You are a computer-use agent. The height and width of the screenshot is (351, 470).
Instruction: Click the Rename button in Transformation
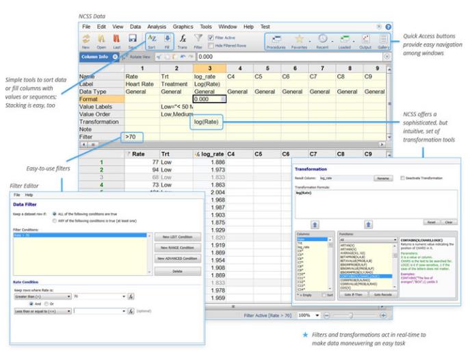click(383, 178)
